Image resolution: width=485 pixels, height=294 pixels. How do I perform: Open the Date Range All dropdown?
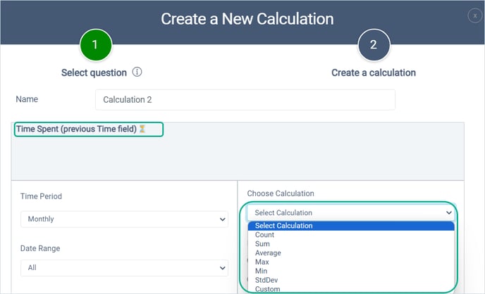124,268
